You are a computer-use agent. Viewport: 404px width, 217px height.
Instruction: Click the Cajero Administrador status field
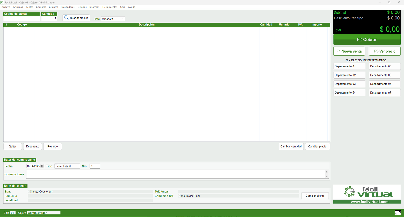(44, 213)
